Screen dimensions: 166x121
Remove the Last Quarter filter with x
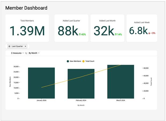tap(25, 46)
